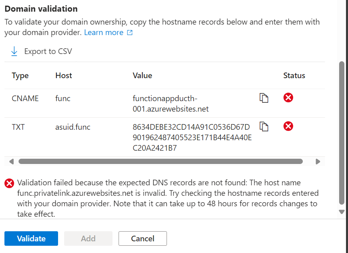Click the Cancel button

point(142,238)
